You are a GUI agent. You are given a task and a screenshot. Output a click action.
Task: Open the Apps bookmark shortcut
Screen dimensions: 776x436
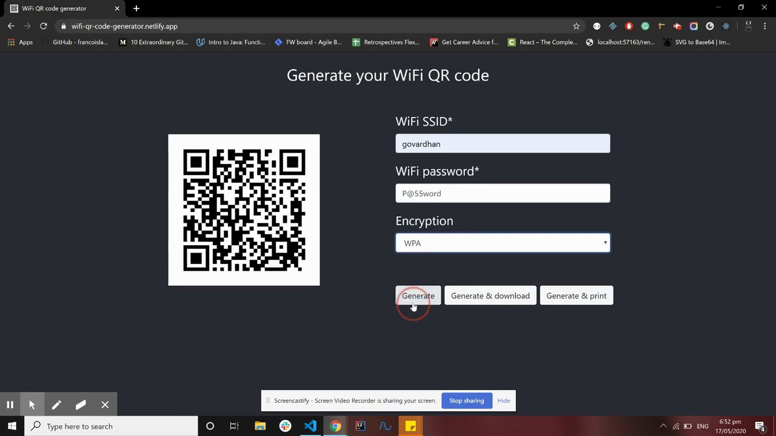[21, 42]
